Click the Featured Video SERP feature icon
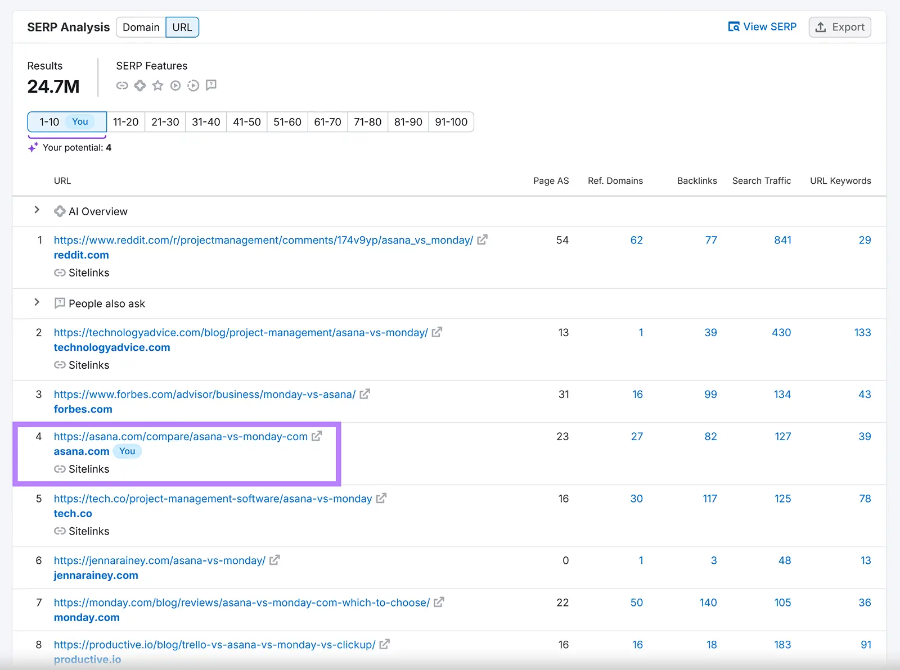900x670 pixels. [193, 85]
